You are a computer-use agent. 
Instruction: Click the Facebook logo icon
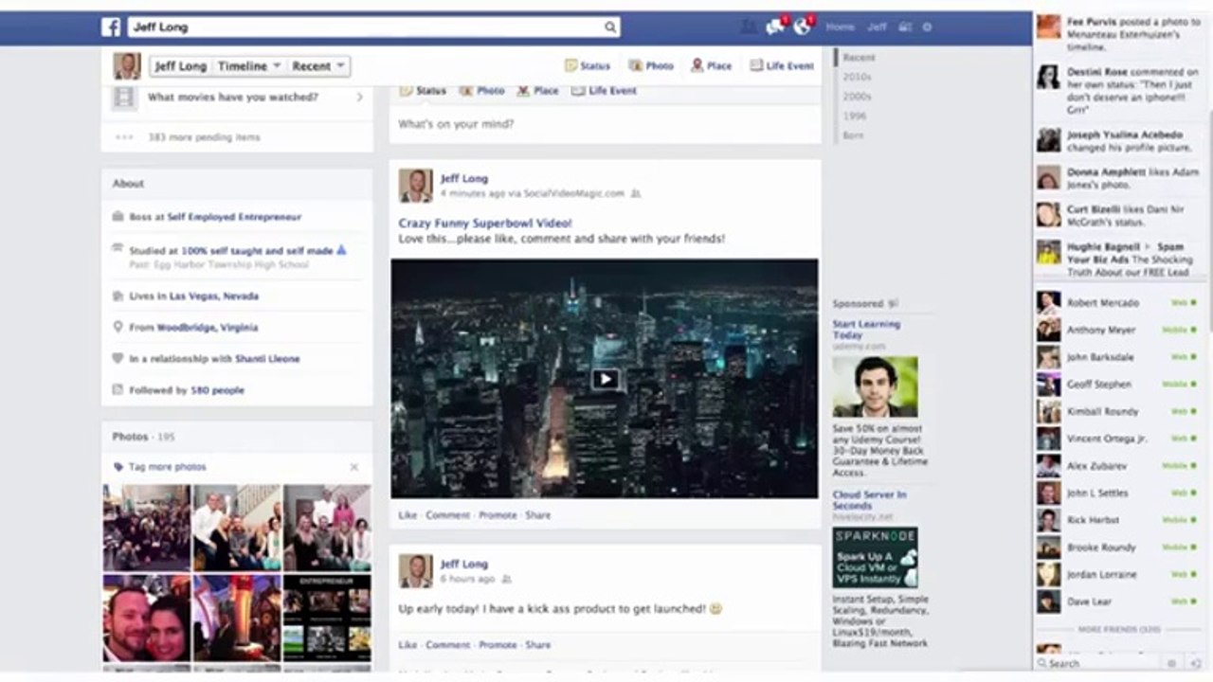pyautogui.click(x=111, y=27)
